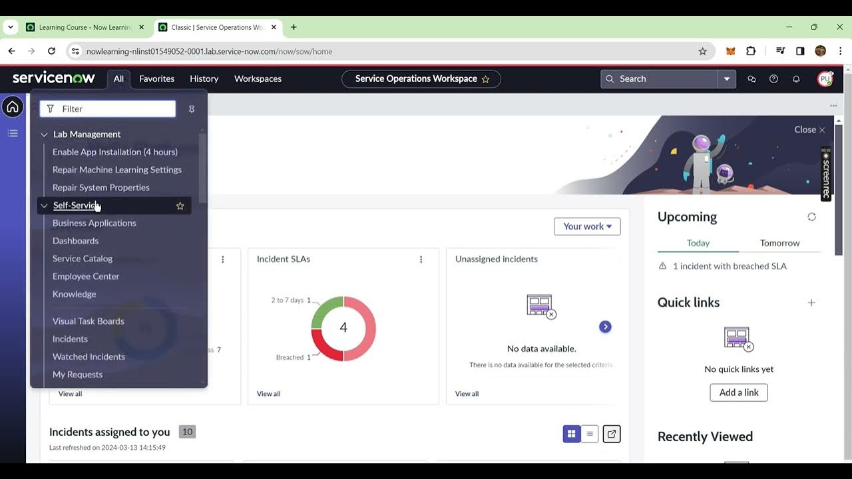Screen dimensions: 852x479
Task: Open MetaMask fox extension icon
Action: tap(730, 51)
